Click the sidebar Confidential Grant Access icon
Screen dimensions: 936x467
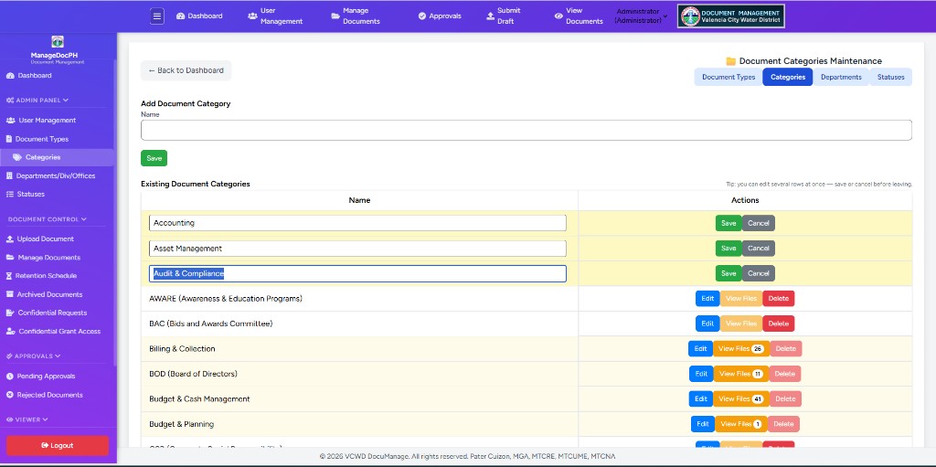coord(10,332)
